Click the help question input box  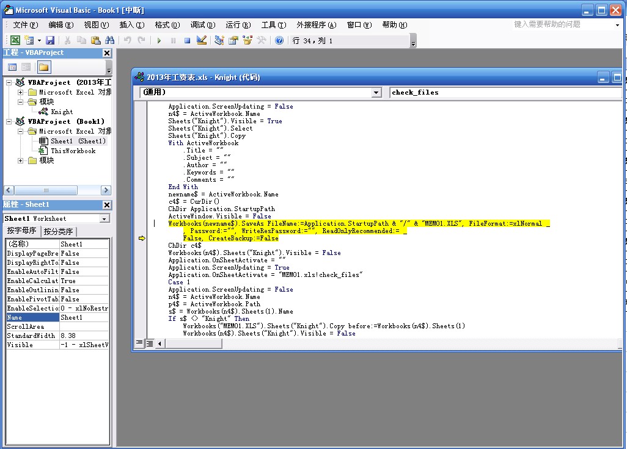(562, 25)
